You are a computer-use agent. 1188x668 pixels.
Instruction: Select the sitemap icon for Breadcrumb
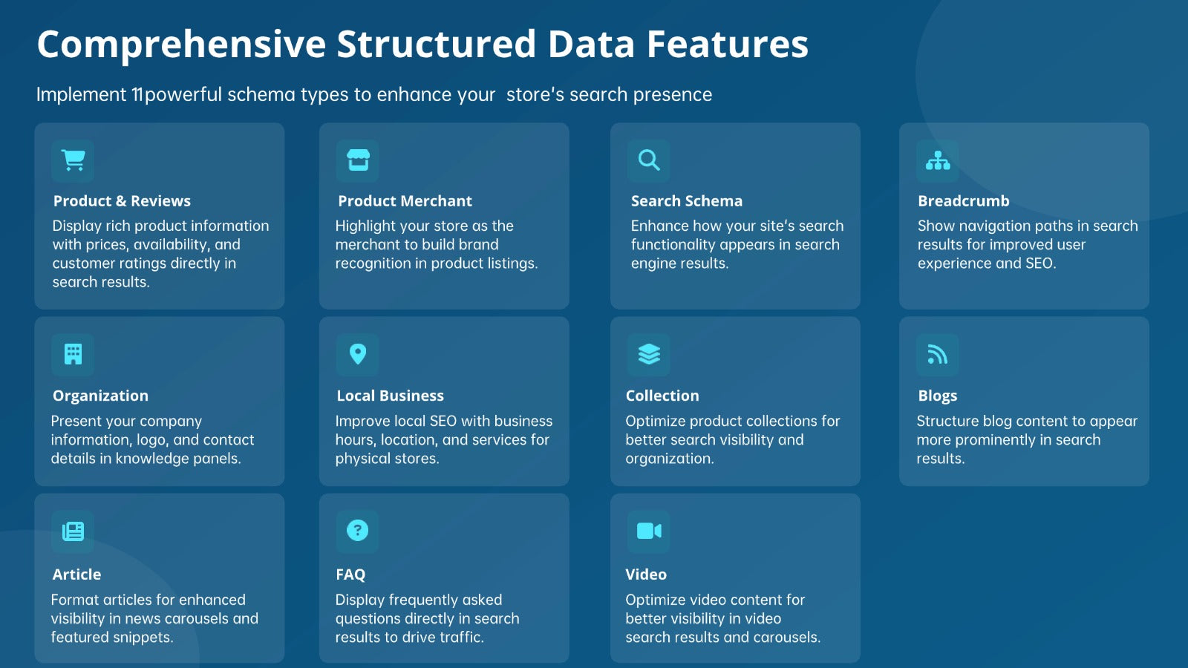pos(937,160)
